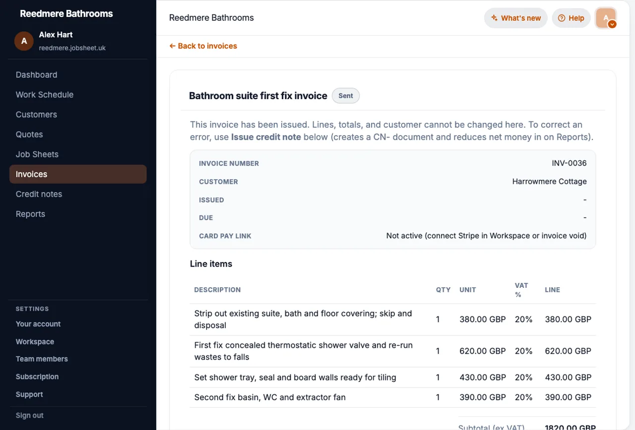Screen dimensions: 635x430
Task: Click the round Alex Hart sidebar avatar
Action: pos(24,41)
